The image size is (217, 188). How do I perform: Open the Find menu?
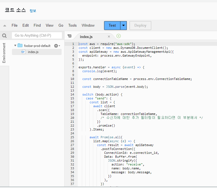click(37, 26)
